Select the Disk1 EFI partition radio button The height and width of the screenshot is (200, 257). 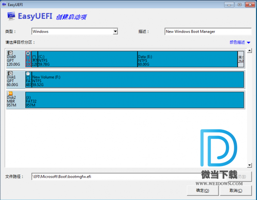tap(28, 74)
